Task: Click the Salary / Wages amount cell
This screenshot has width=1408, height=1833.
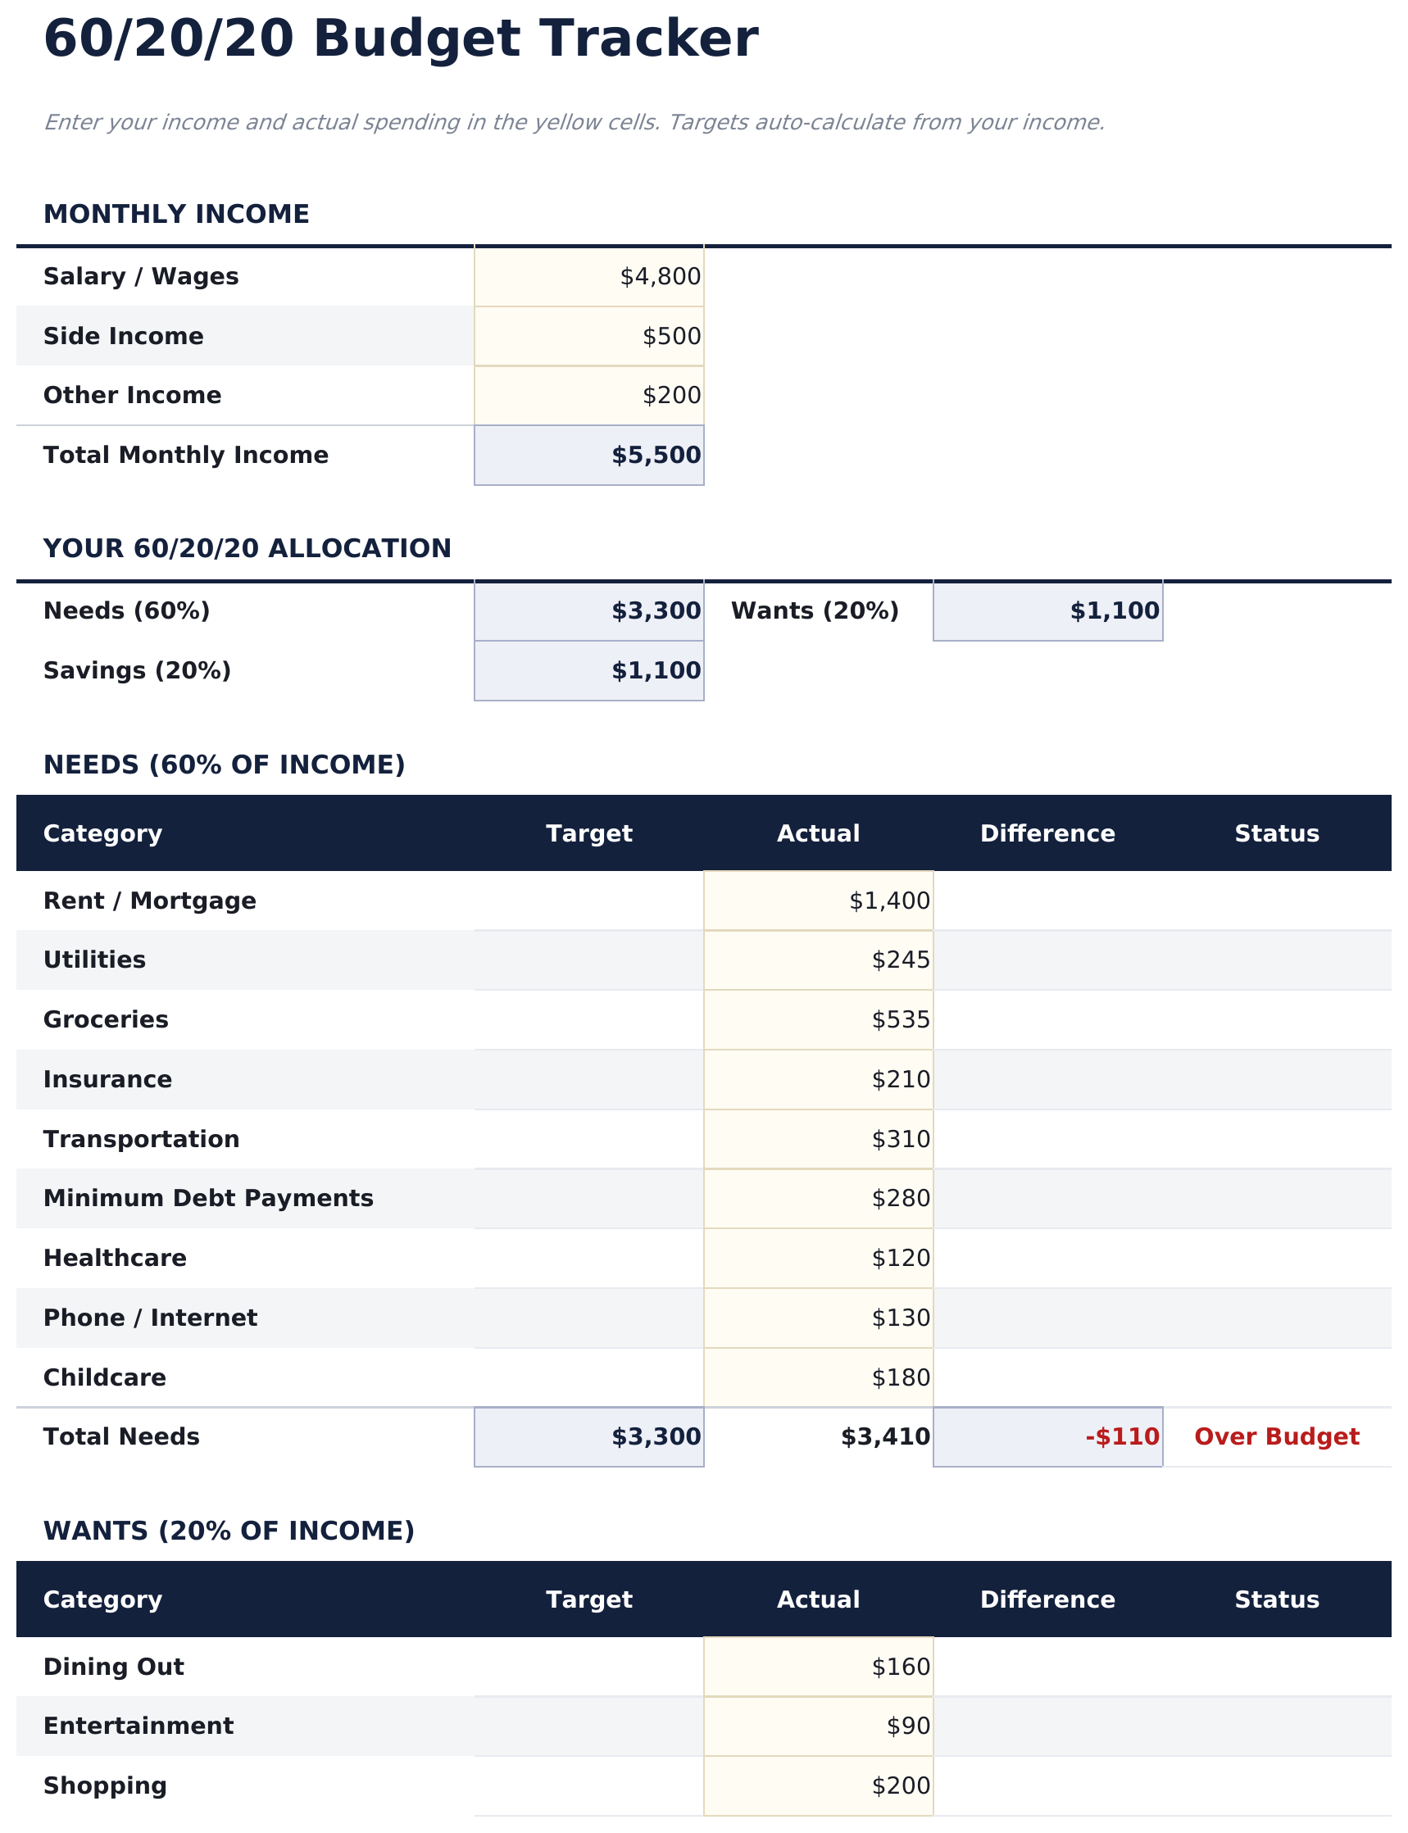Action: pyautogui.click(x=588, y=276)
